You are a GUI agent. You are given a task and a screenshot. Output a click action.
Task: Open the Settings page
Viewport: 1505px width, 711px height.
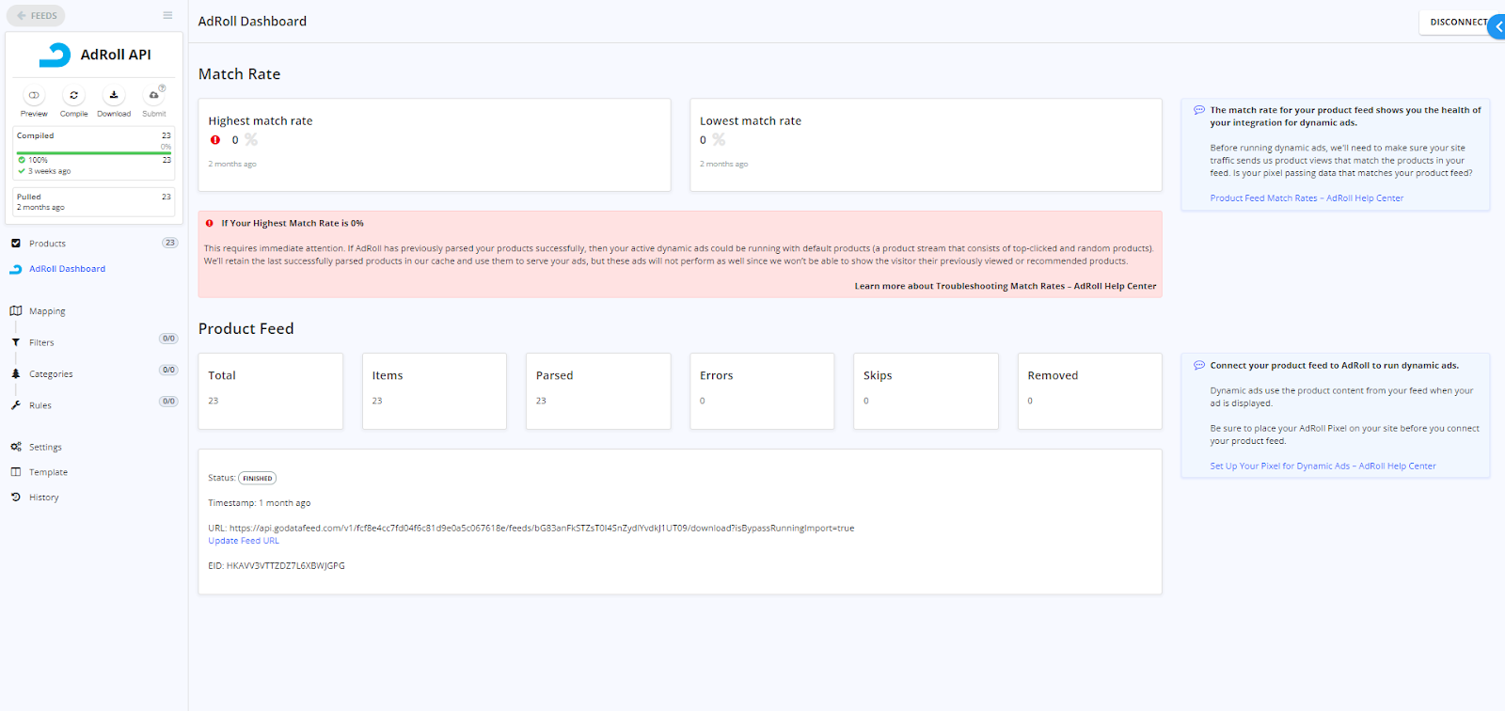pos(45,448)
